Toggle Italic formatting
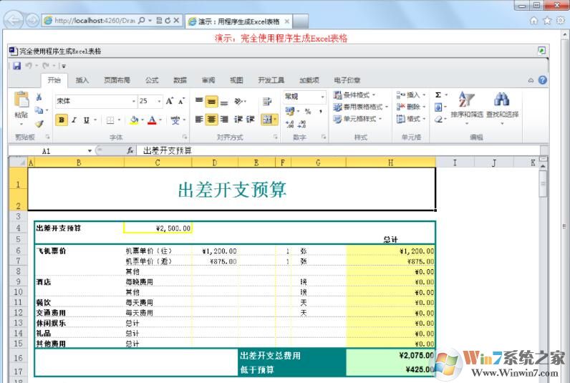 [x=74, y=120]
